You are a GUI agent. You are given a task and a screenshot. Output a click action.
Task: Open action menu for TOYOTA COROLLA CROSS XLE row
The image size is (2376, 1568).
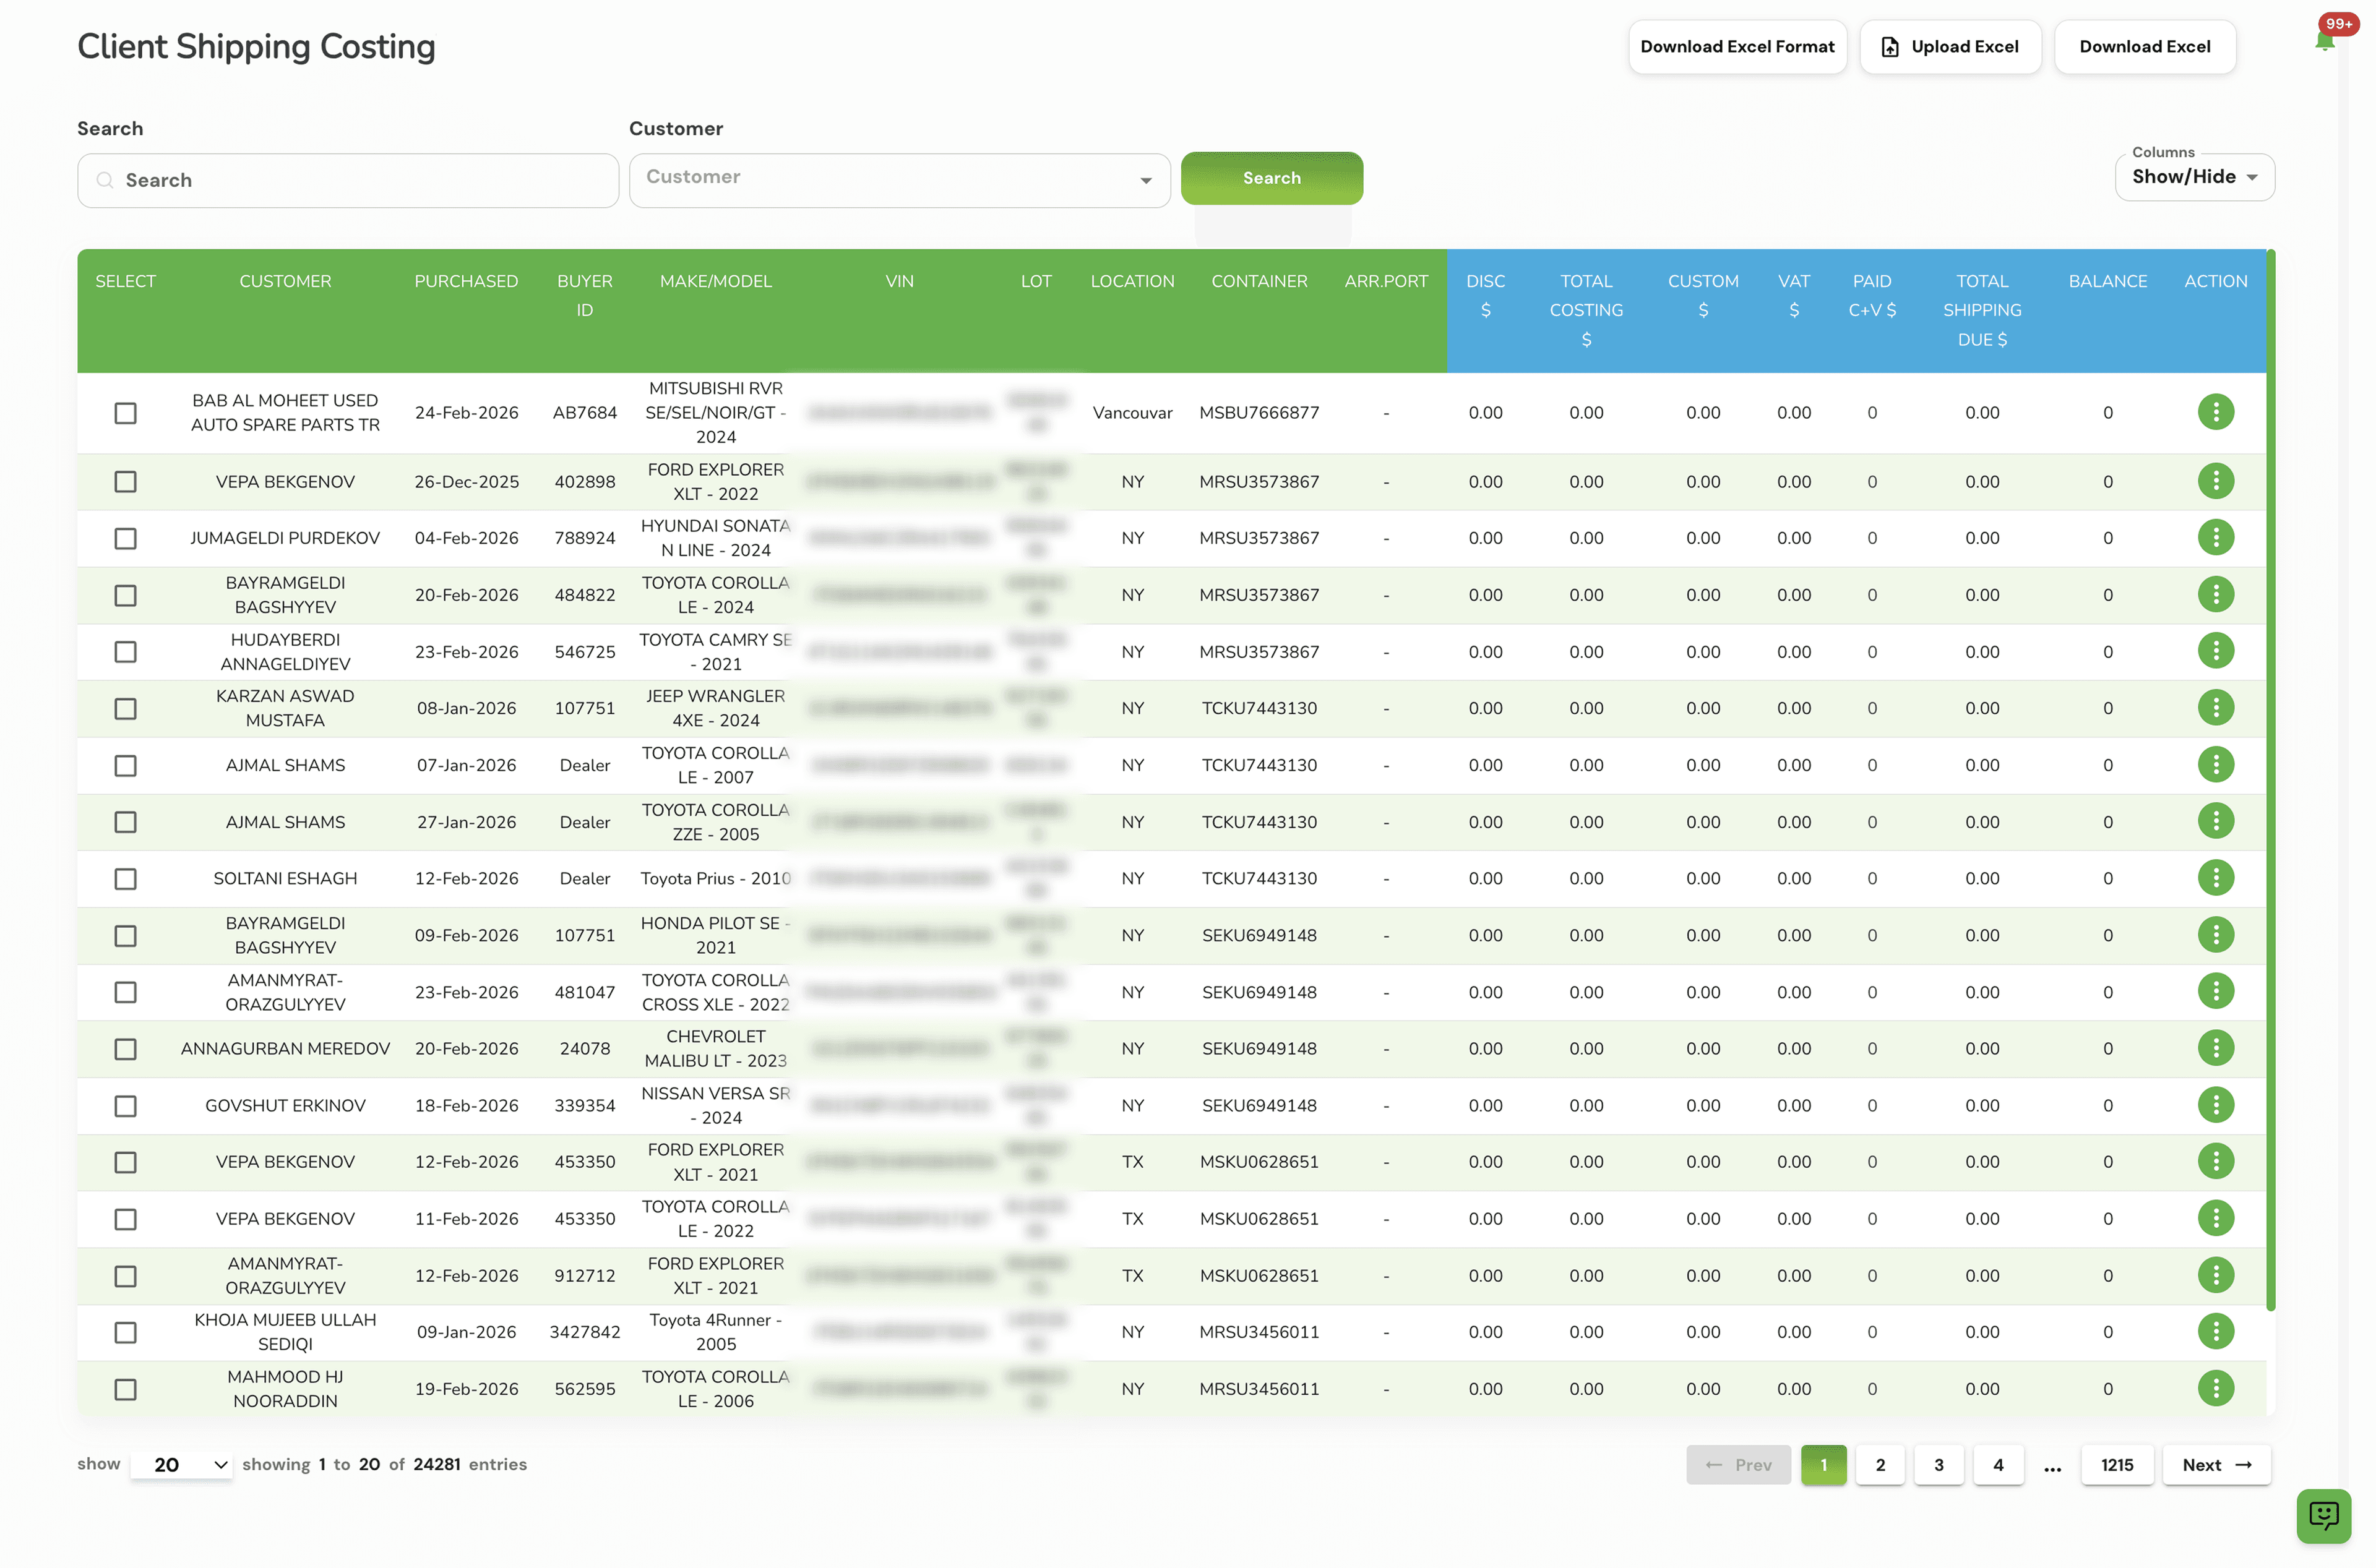(x=2215, y=991)
